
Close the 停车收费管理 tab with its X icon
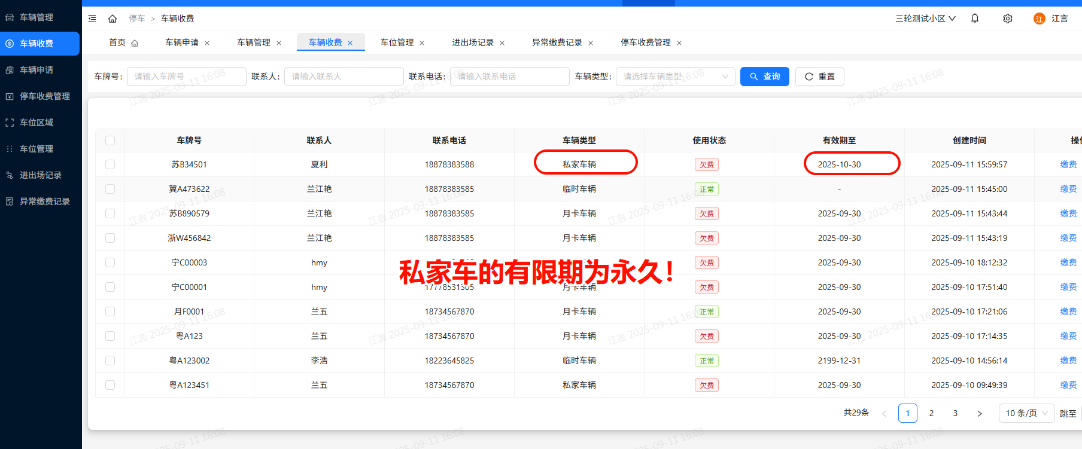(679, 43)
